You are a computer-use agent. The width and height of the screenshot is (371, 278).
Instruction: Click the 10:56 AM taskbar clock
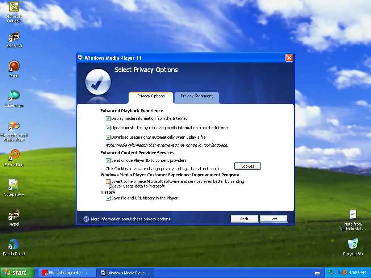358,273
